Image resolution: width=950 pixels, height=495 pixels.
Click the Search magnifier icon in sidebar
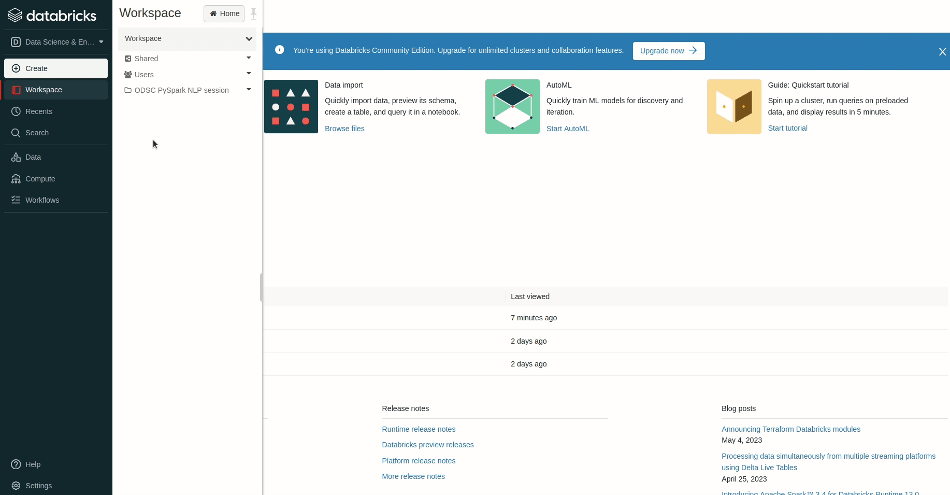click(16, 133)
